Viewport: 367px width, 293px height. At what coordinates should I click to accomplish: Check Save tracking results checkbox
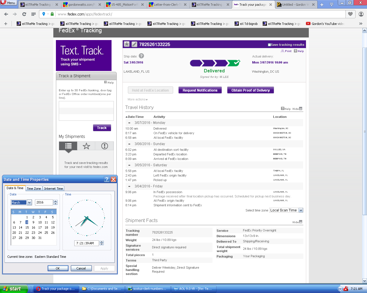point(269,45)
